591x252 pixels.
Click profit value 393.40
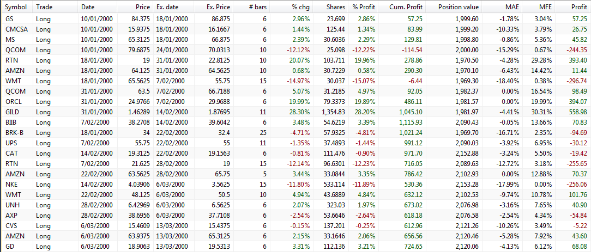pos(577,60)
